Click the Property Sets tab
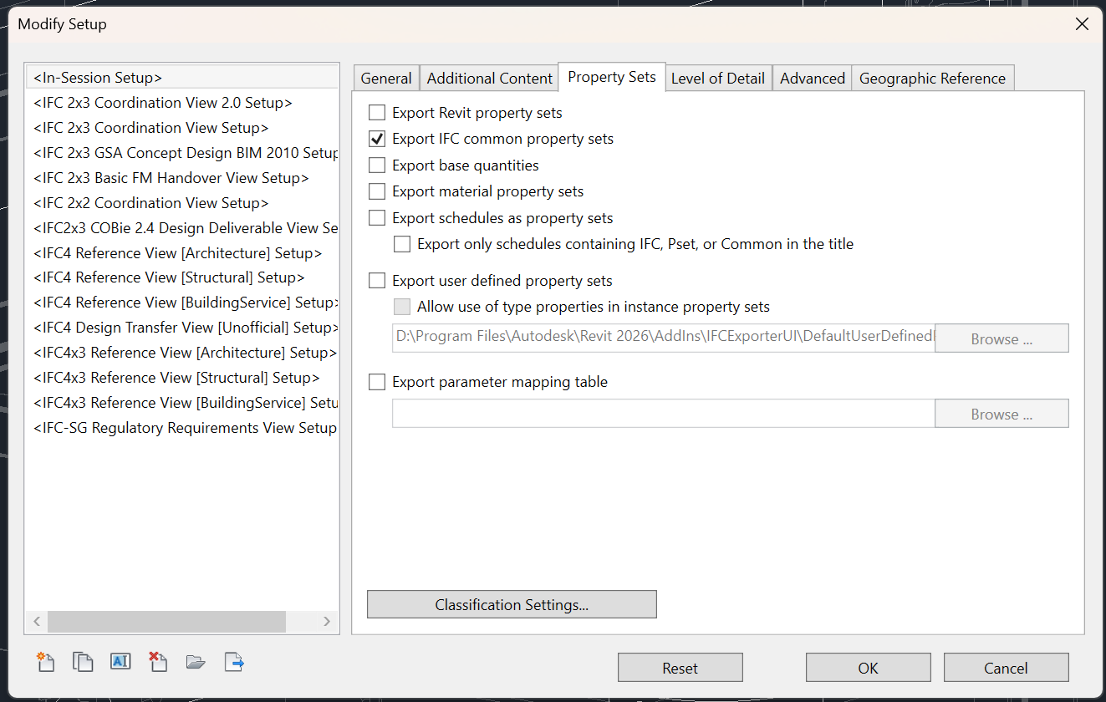1106x702 pixels. click(612, 77)
